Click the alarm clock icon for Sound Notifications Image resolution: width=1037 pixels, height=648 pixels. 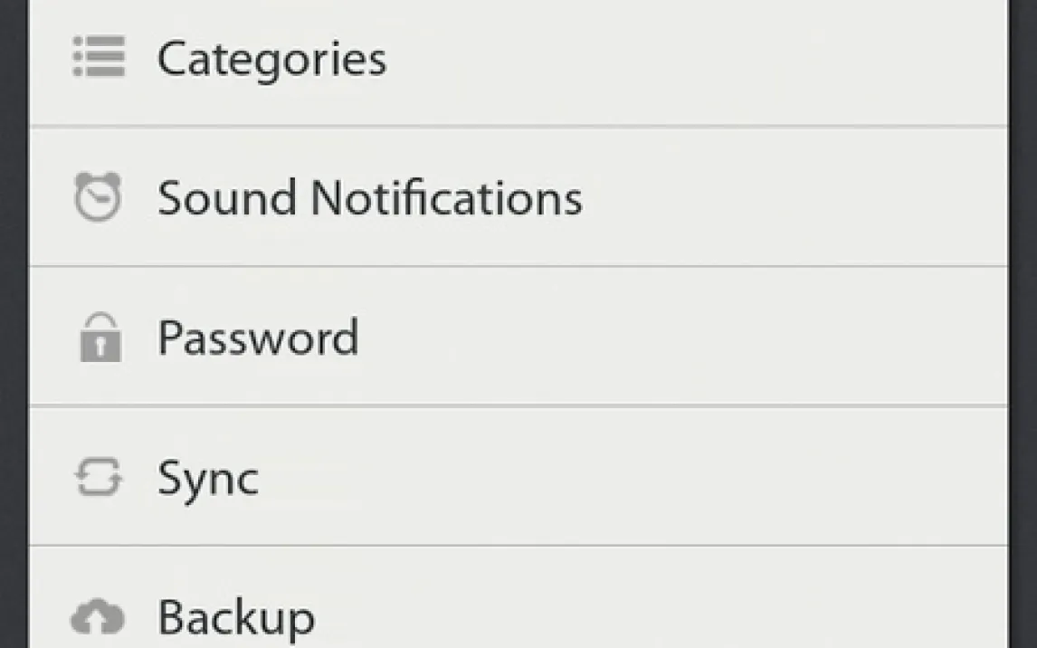coord(97,196)
